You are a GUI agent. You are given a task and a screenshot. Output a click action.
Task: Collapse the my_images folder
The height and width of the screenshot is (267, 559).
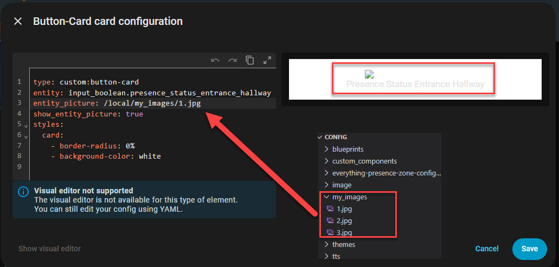[326, 197]
